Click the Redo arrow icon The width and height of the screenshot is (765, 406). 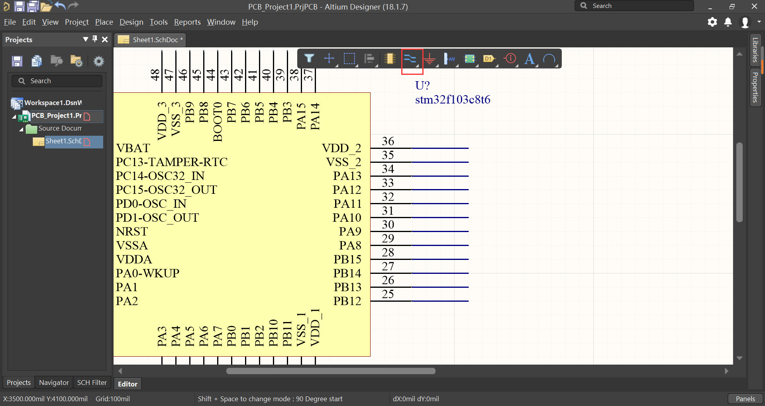(x=73, y=6)
